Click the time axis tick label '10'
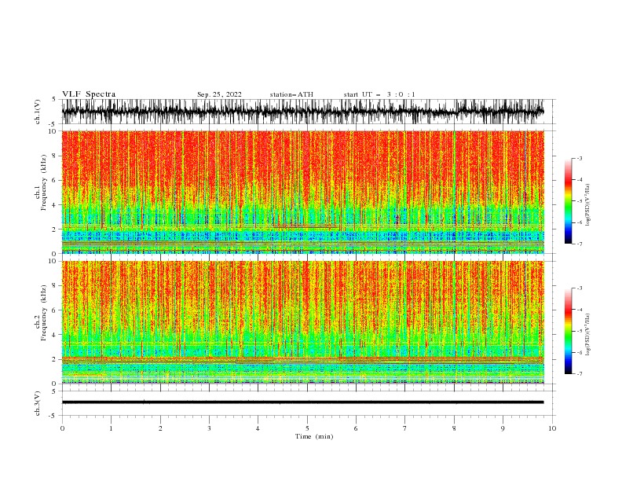The height and width of the screenshot is (481, 622). (x=552, y=428)
